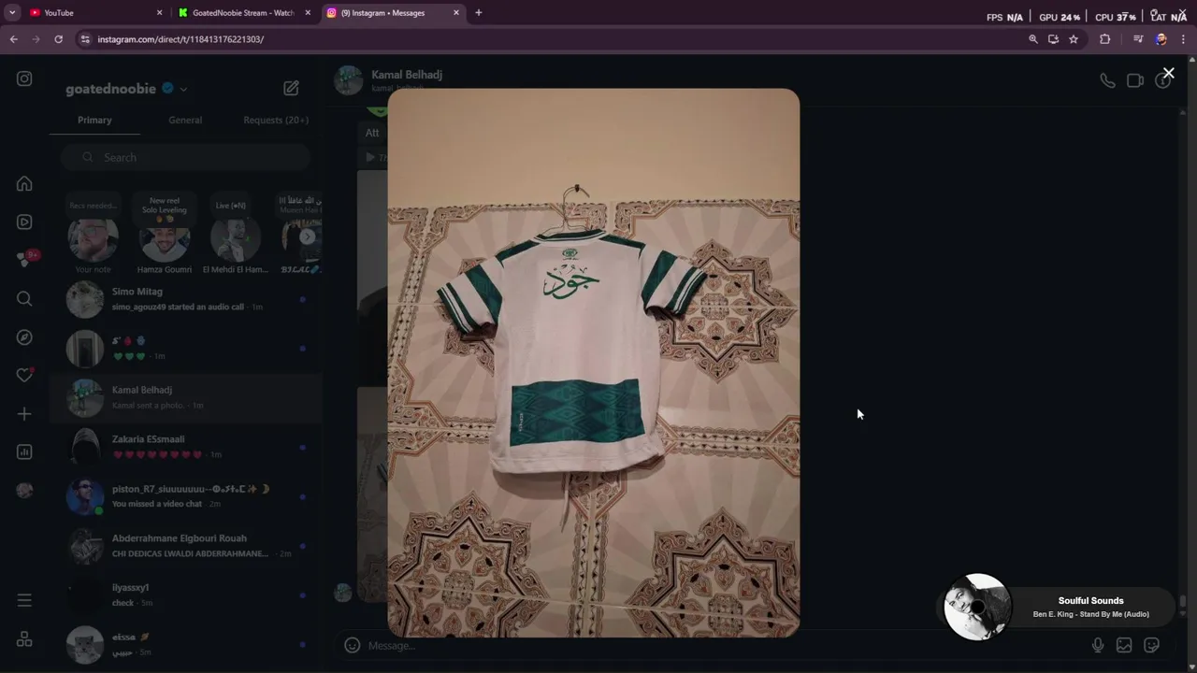Open Hamza Goumri note avatar
This screenshot has height=673, width=1197.
coord(164,240)
